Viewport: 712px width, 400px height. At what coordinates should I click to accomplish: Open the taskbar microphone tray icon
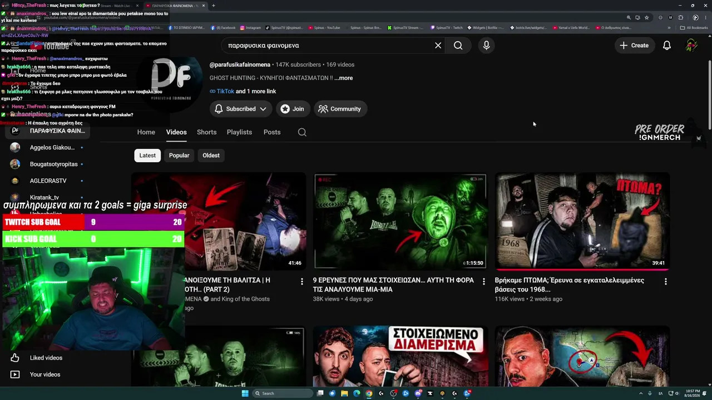pyautogui.click(x=650, y=393)
